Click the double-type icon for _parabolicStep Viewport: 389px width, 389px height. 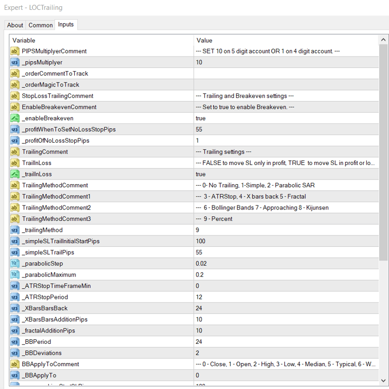click(x=15, y=263)
